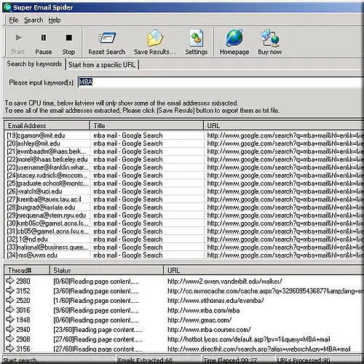The width and height of the screenshot is (364, 364).
Task: Sort results by Email Address column header
Action: [x=47, y=126]
